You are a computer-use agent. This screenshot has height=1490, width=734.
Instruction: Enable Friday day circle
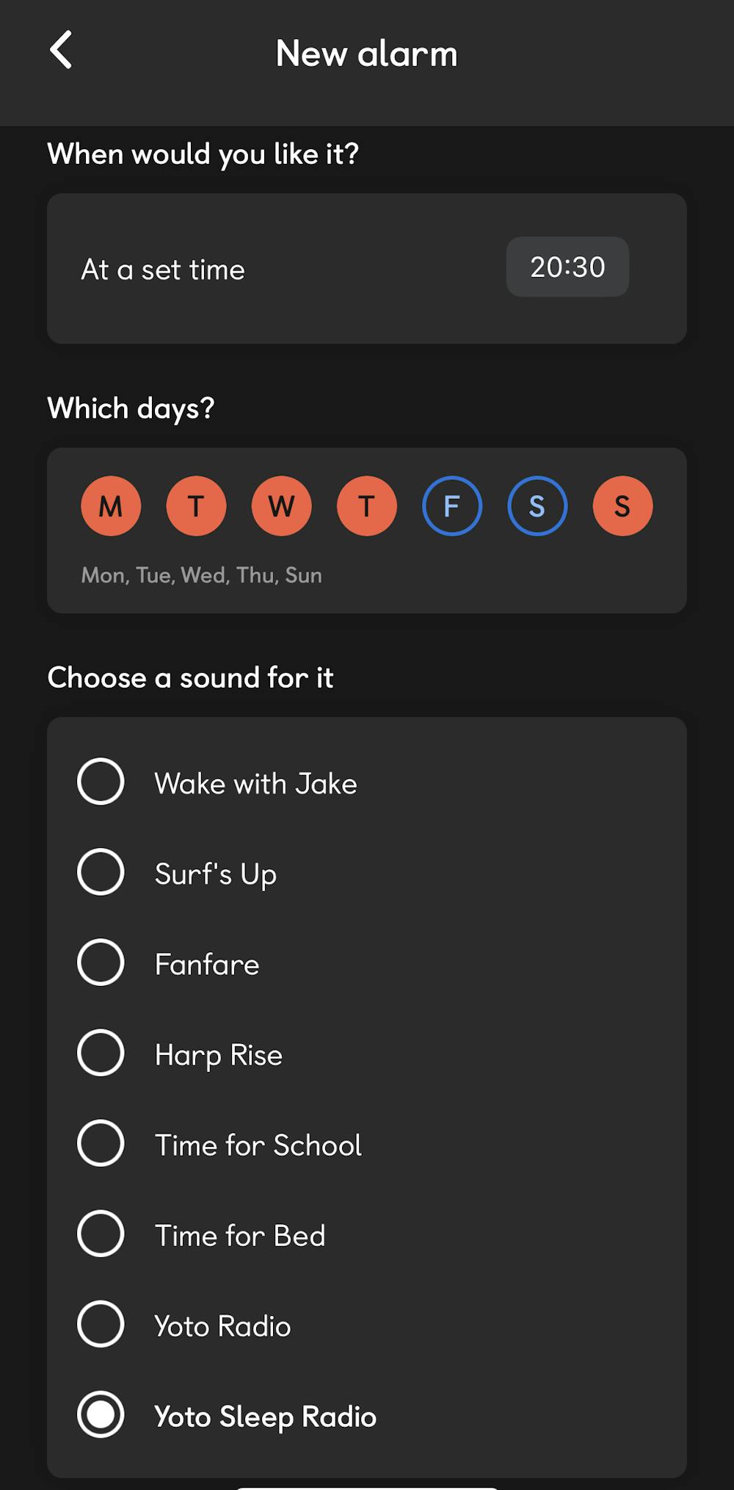[451, 505]
